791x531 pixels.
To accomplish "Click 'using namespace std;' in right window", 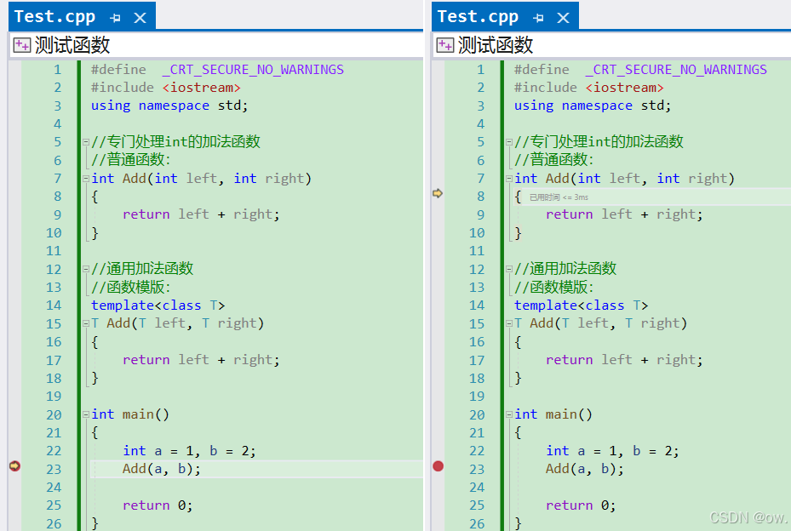I will (x=593, y=106).
